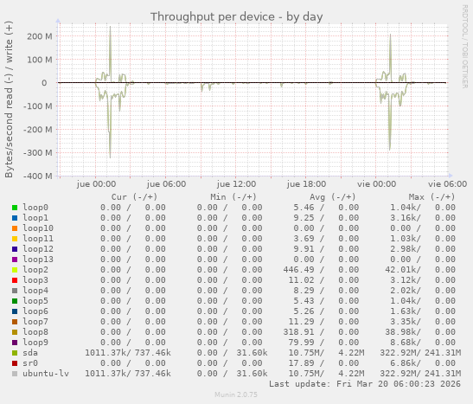The height and width of the screenshot is (404, 473).
Task: Click 'jue 12:00' x-axis label
Action: [236, 184]
